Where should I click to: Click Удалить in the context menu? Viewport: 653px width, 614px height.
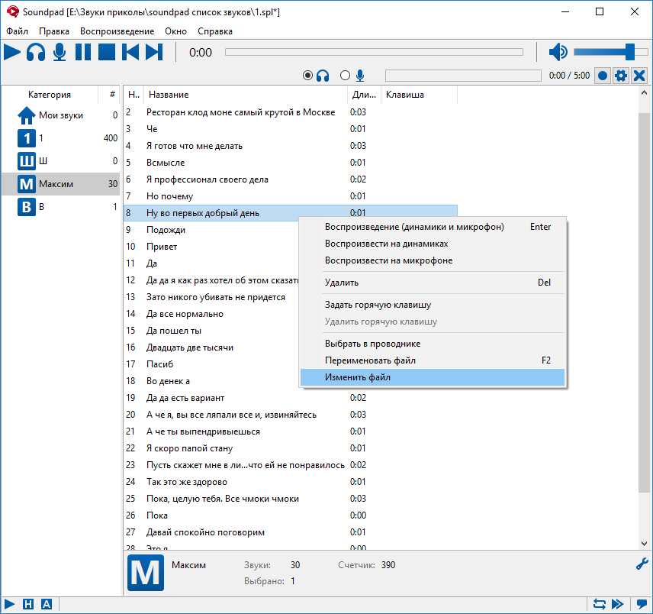coord(433,283)
